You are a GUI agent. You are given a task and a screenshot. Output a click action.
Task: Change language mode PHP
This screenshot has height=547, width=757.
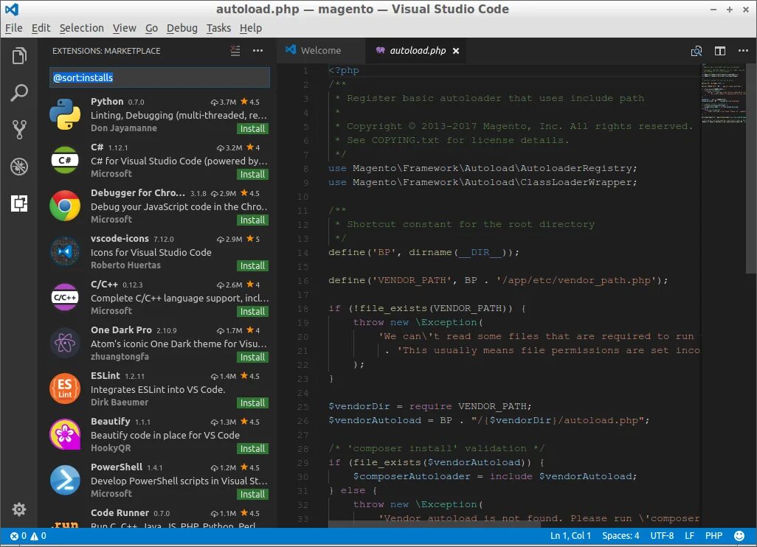[713, 535]
